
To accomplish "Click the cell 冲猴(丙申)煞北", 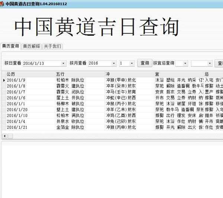I will [x=129, y=127].
